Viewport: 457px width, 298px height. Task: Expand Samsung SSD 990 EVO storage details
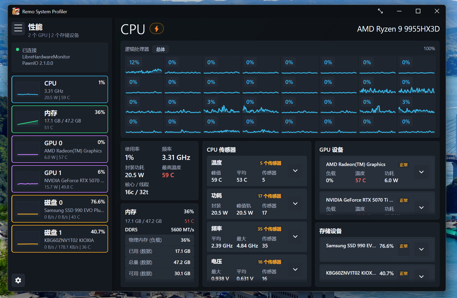421,249
